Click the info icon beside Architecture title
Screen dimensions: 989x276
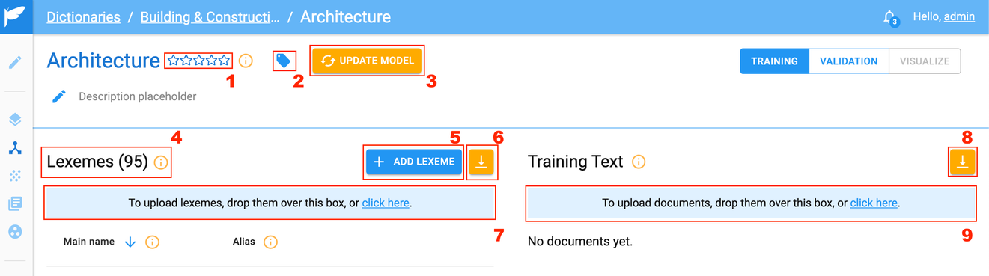(246, 61)
